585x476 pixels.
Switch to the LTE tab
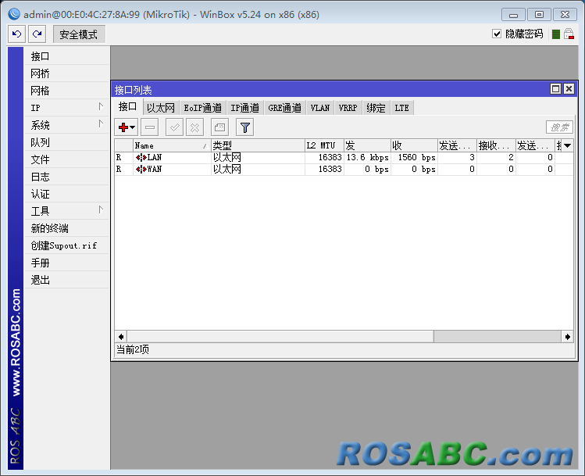click(x=401, y=108)
